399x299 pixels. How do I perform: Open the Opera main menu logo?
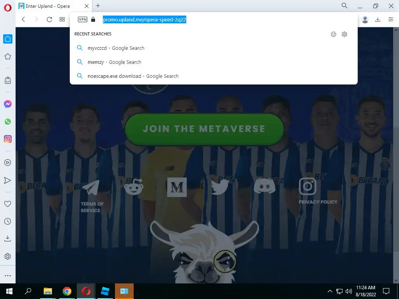click(8, 8)
